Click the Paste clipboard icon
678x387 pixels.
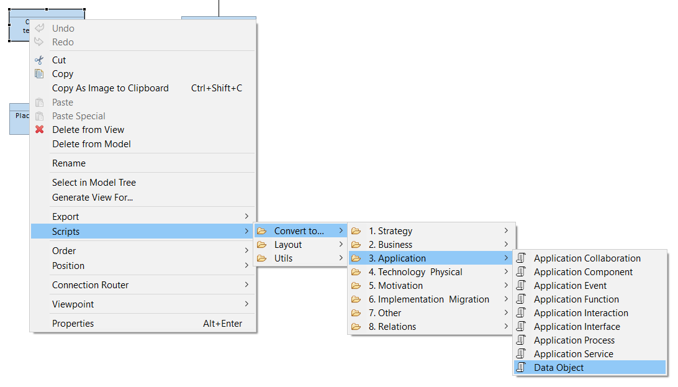click(x=39, y=102)
